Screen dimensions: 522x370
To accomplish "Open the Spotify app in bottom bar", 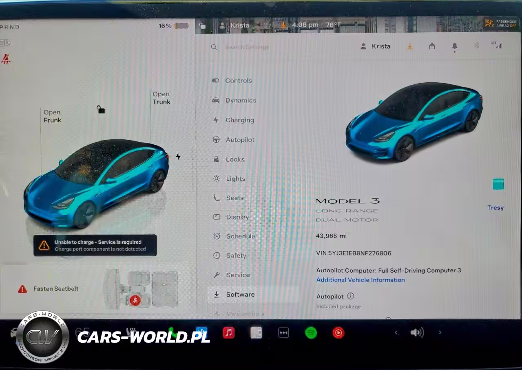I will coord(311,333).
